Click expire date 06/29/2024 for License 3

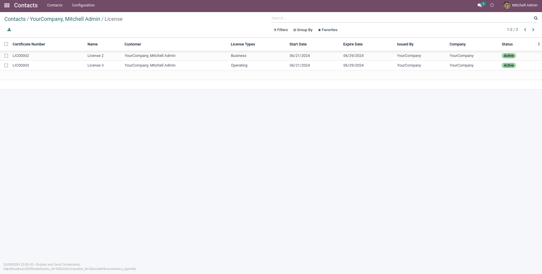[x=354, y=65]
